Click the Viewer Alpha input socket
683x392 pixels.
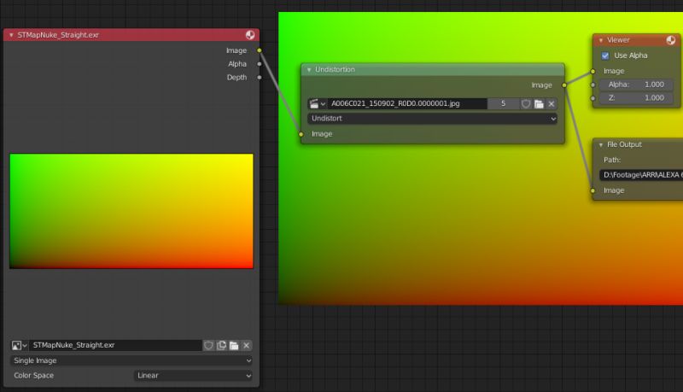593,85
